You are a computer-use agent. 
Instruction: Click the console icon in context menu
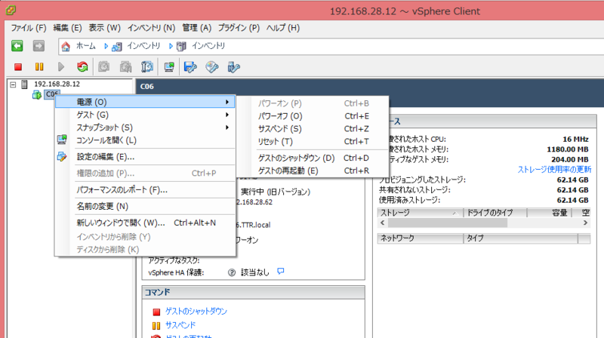point(62,140)
